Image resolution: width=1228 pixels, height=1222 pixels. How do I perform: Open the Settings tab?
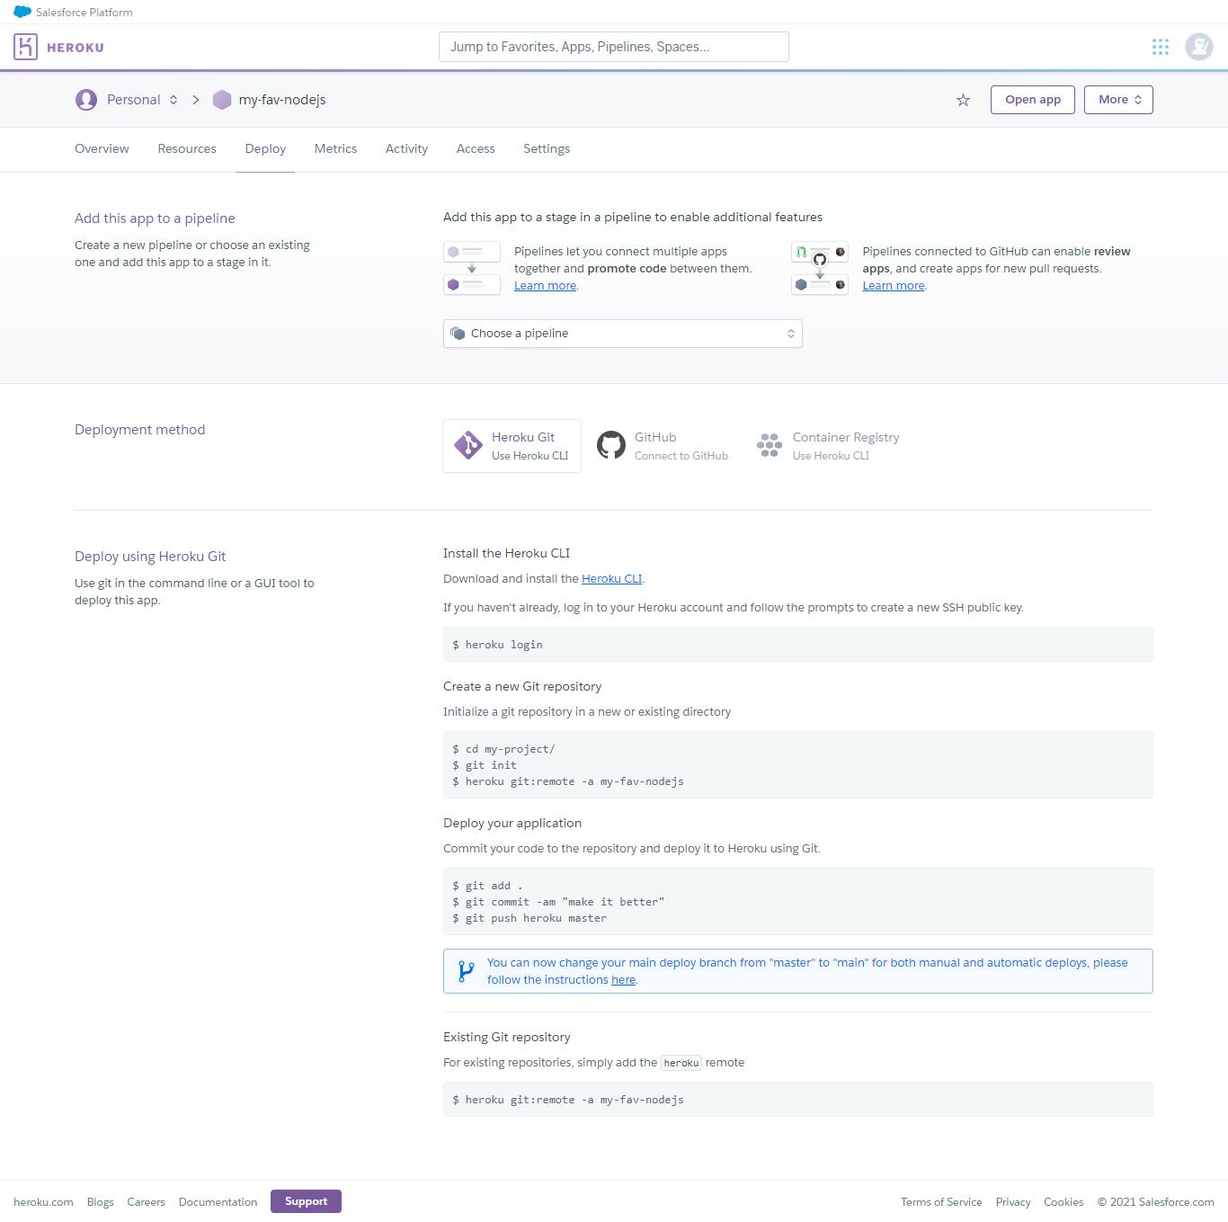547,148
